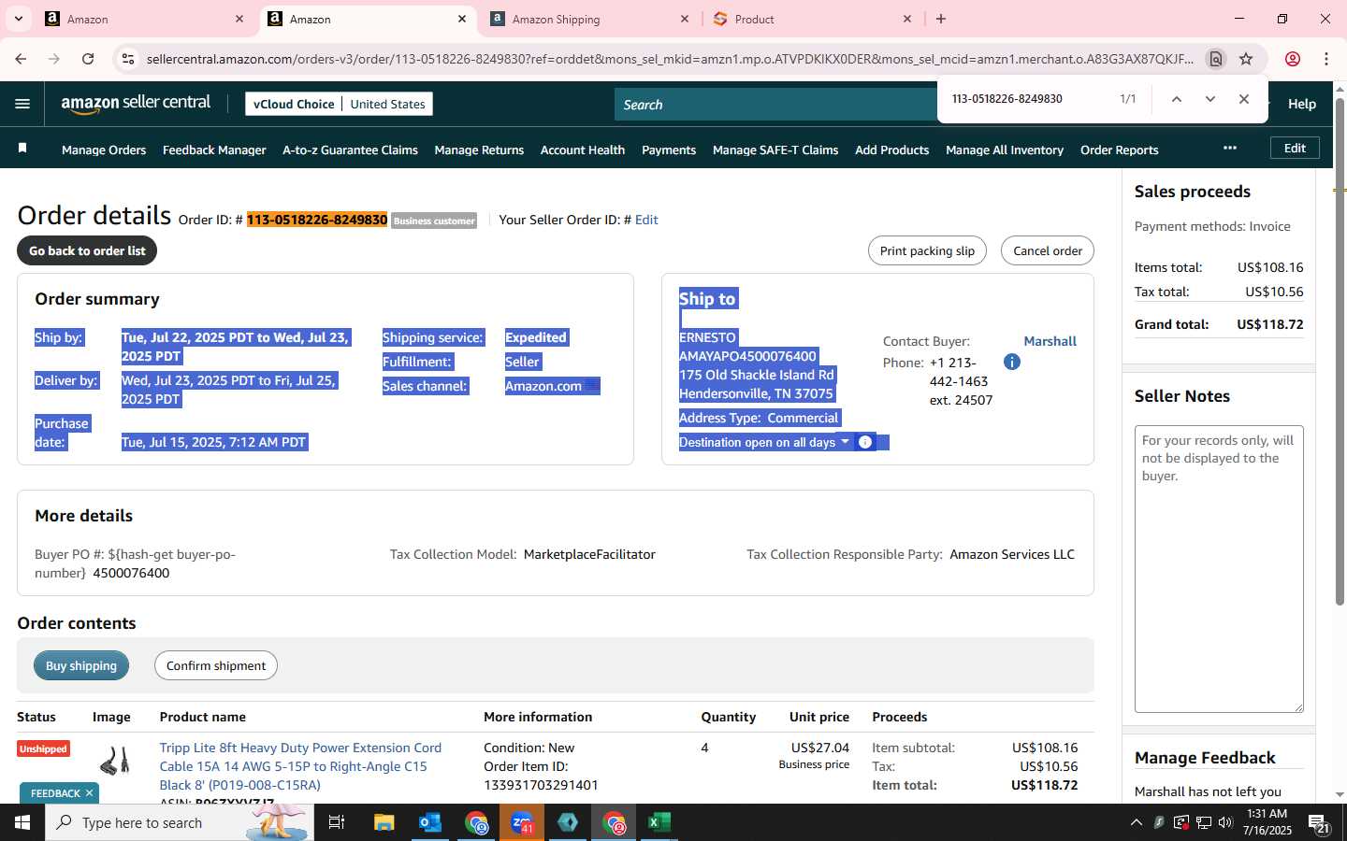Close the find-in-page bar

[1244, 99]
